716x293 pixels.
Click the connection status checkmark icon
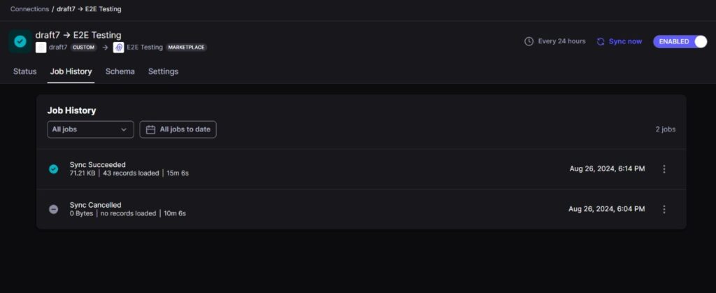click(x=20, y=41)
